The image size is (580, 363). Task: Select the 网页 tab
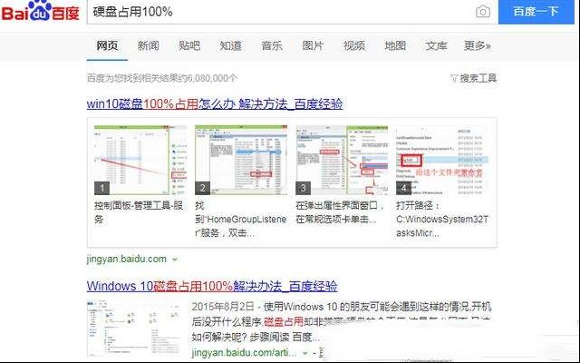coord(107,45)
